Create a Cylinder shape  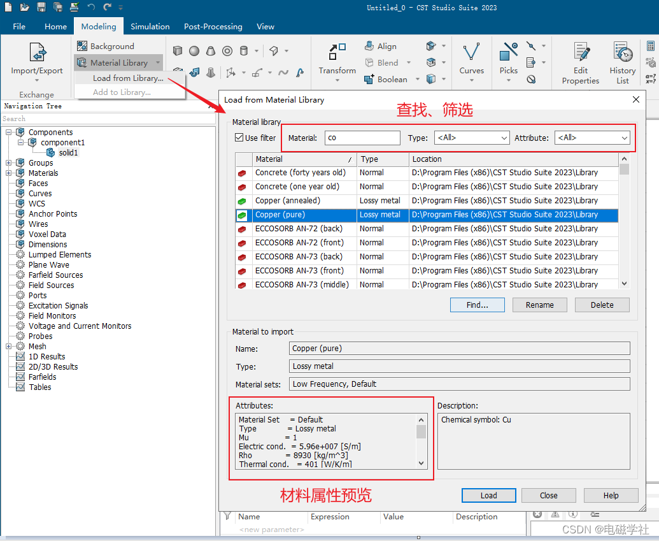tap(244, 51)
